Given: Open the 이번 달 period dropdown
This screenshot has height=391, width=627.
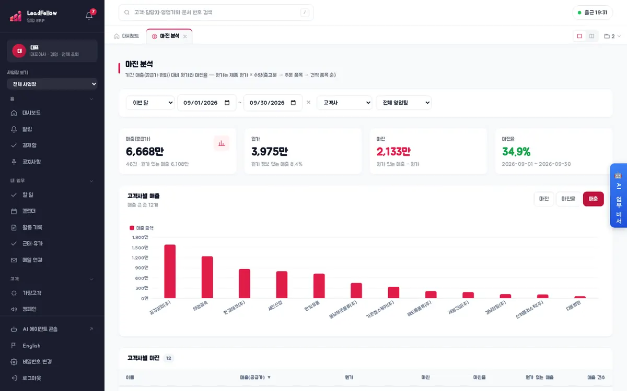Looking at the screenshot, I should [x=150, y=103].
